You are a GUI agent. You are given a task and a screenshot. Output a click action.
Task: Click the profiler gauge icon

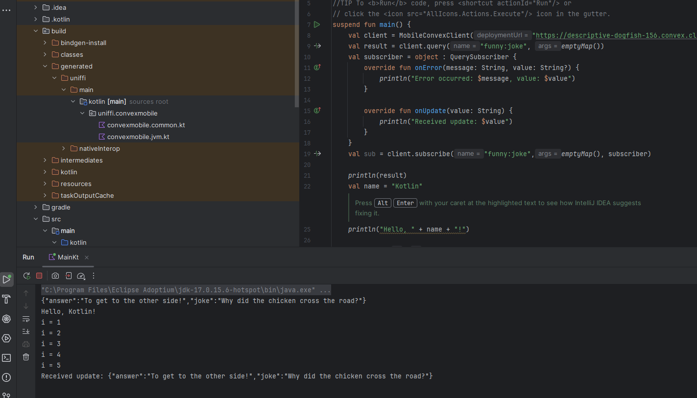pyautogui.click(x=81, y=276)
